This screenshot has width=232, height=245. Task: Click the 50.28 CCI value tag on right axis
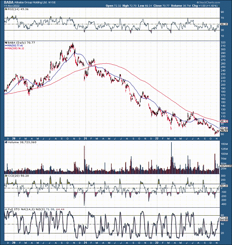pyautogui.click(x=224, y=186)
